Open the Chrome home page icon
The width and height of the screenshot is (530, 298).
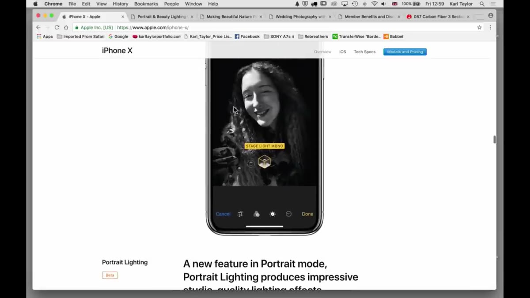coord(66,27)
